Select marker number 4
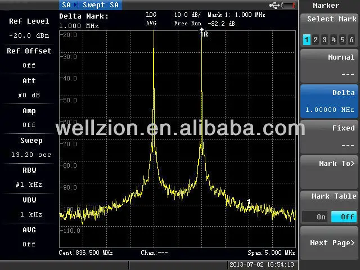Viewport: 360px width, 270px height. (334, 40)
